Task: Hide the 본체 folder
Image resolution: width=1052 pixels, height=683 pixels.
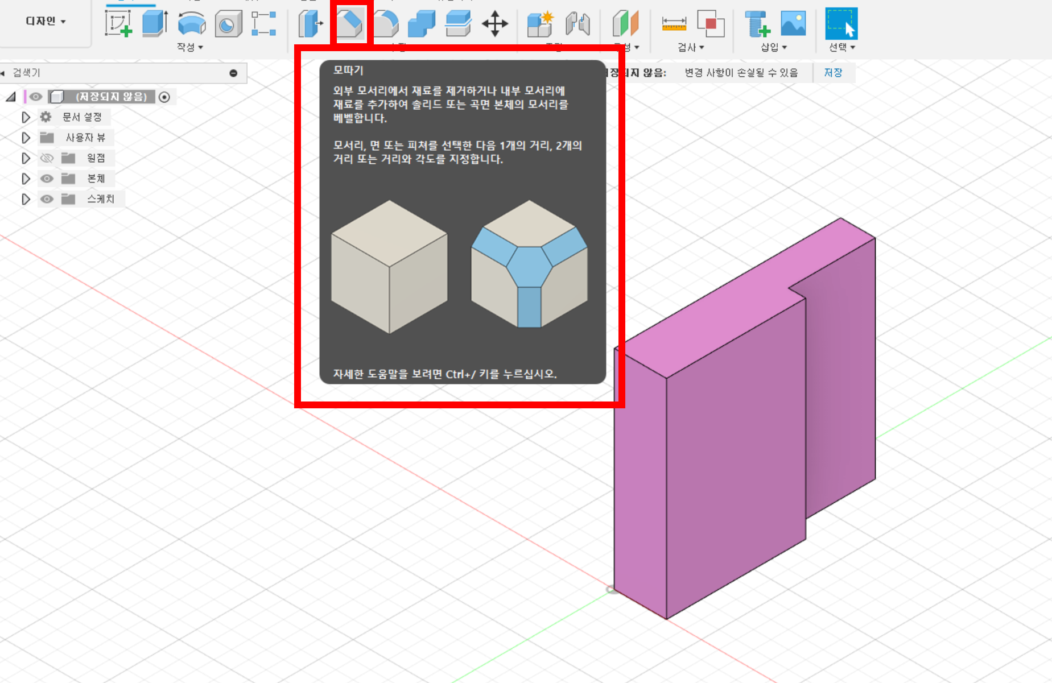Action: tap(47, 179)
